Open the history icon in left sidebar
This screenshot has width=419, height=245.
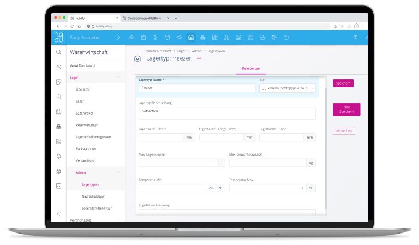pos(58,67)
